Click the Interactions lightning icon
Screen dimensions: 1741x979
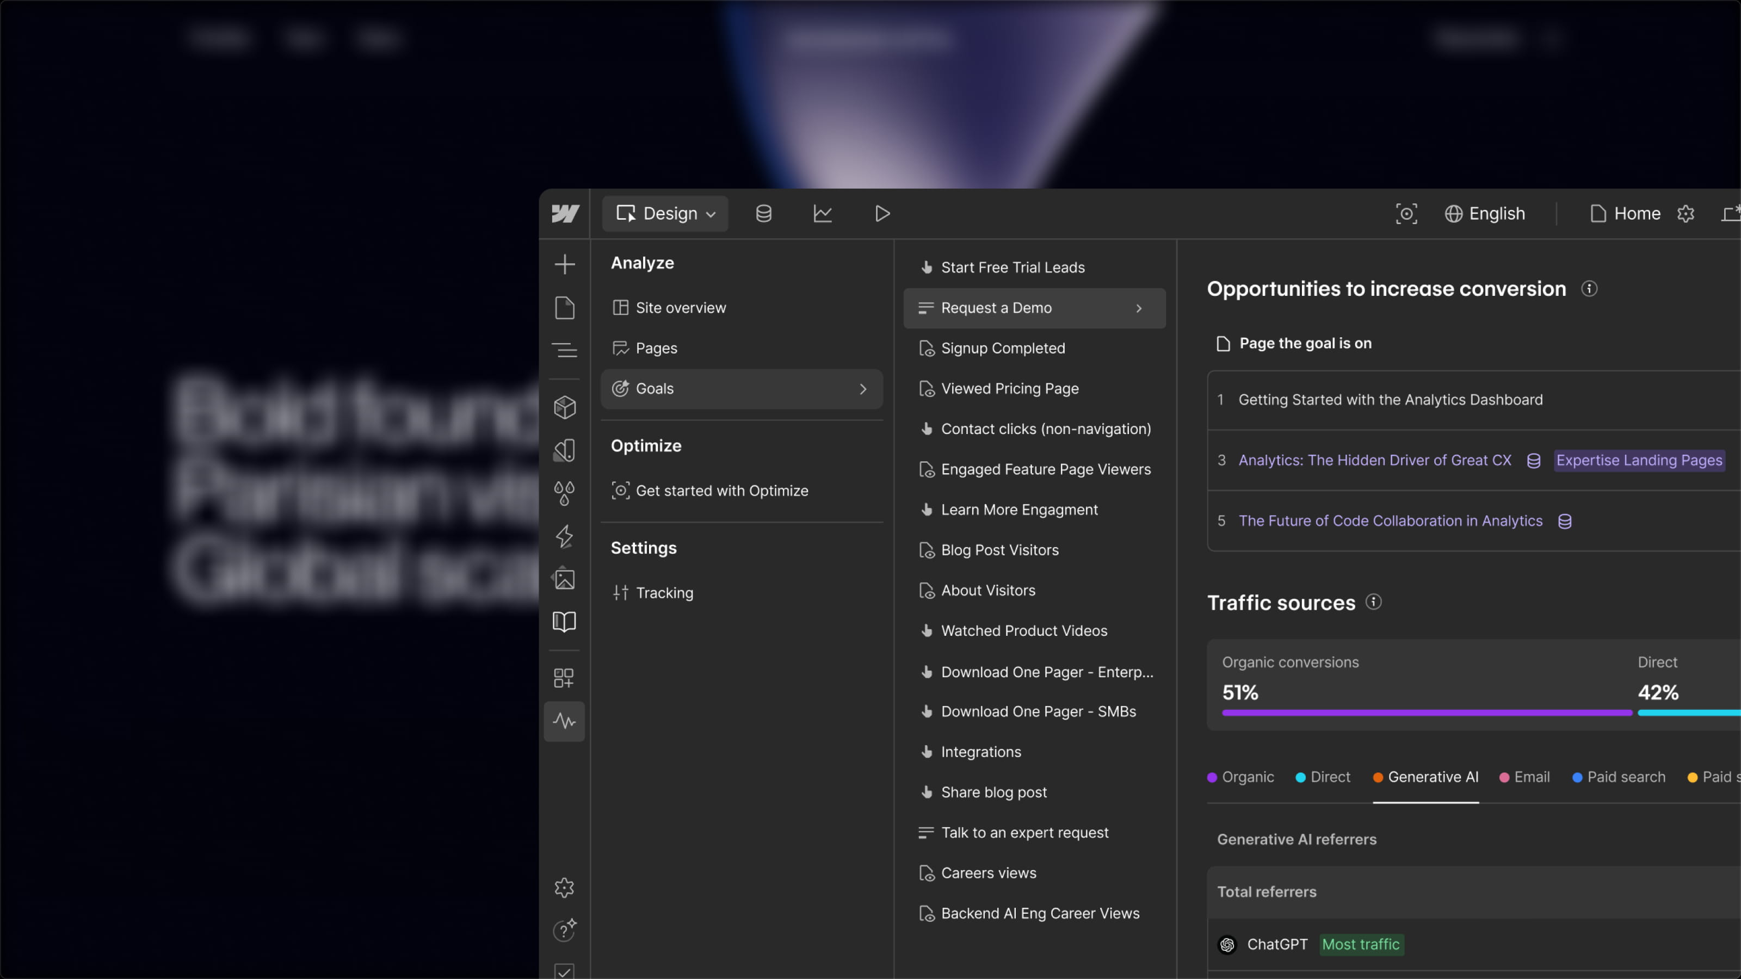tap(564, 536)
